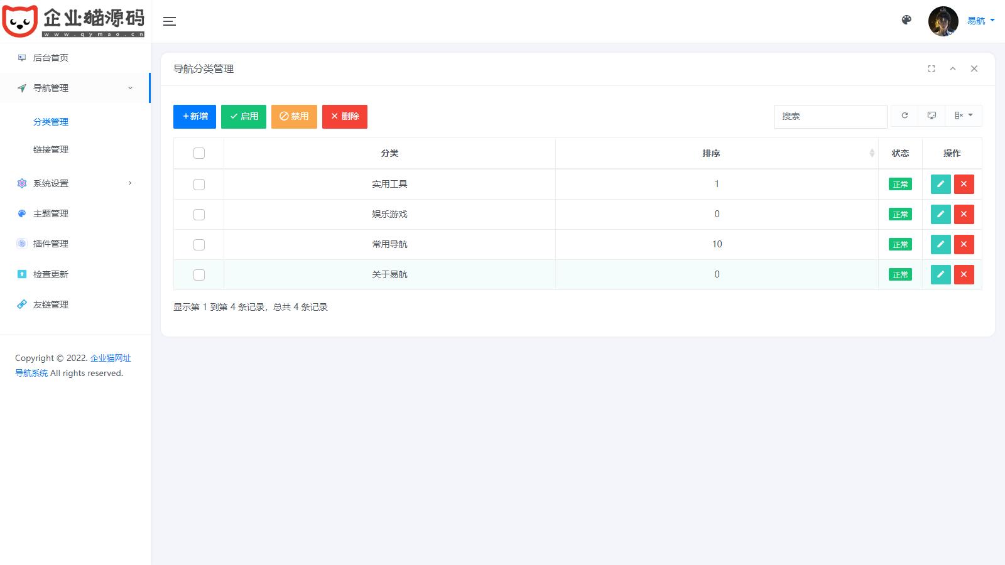This screenshot has width=1005, height=565.
Task: Click the blue 新增 button
Action: (195, 116)
